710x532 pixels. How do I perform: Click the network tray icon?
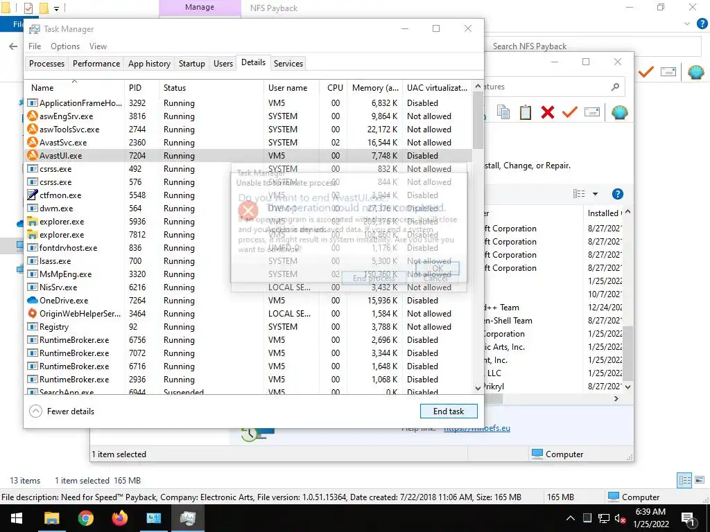coord(604,519)
